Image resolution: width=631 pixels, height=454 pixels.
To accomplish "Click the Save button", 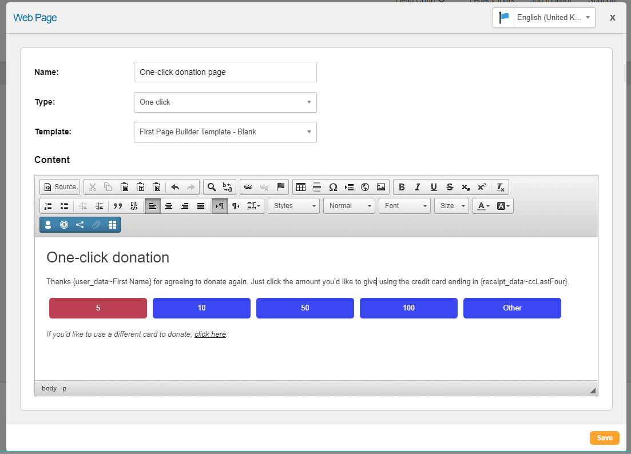I will tap(604, 438).
